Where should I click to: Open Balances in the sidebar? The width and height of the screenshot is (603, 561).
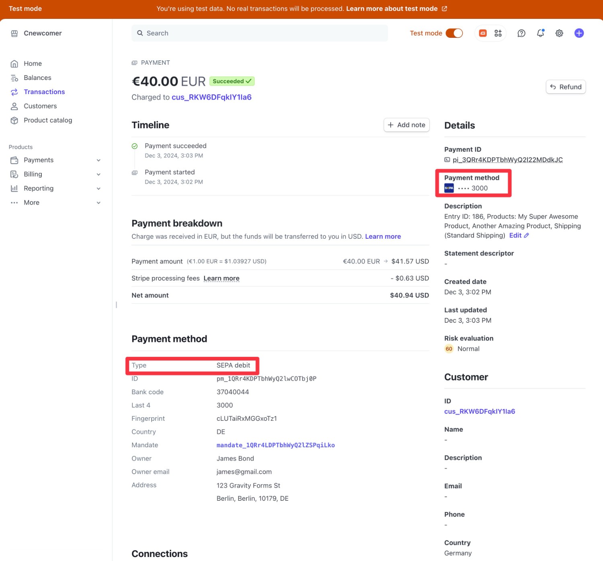[37, 78]
